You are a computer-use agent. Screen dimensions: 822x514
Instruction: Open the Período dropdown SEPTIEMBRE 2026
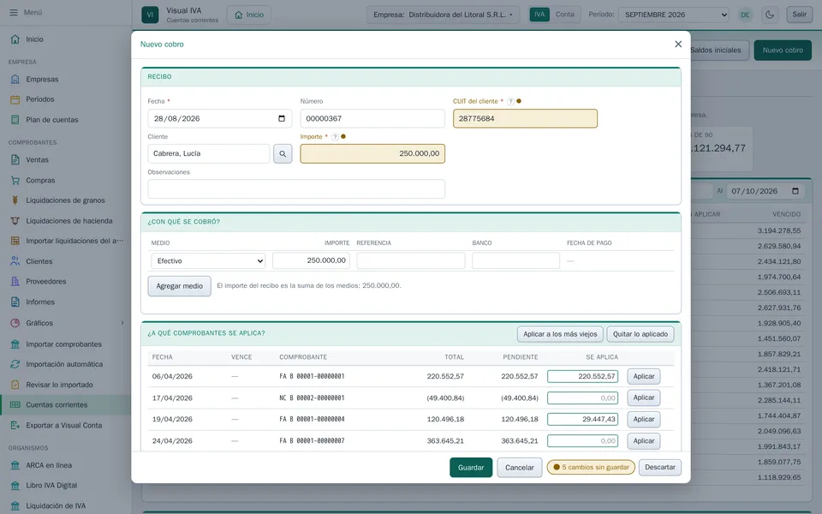(x=674, y=15)
